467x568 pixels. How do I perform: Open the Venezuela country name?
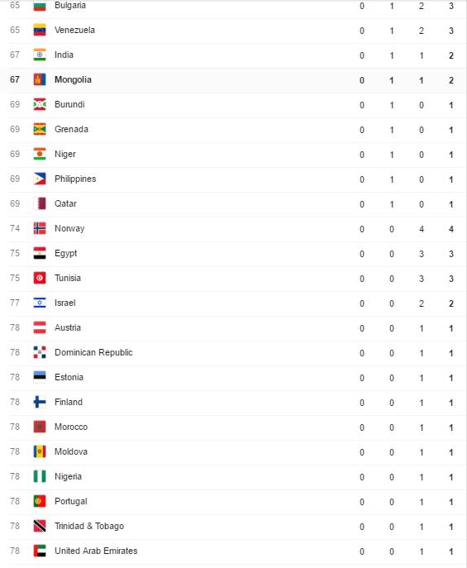pos(74,30)
